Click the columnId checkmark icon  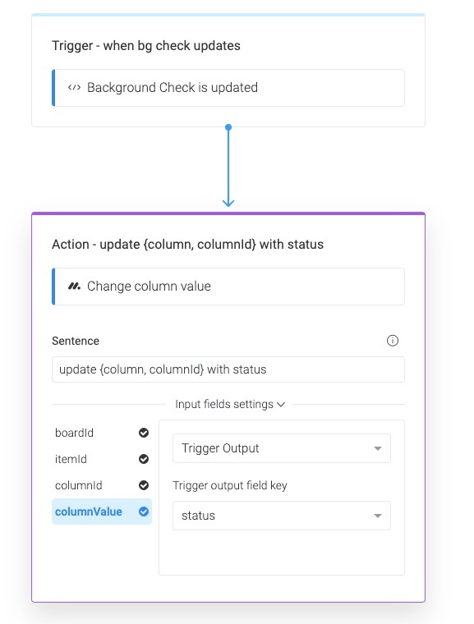tap(144, 485)
